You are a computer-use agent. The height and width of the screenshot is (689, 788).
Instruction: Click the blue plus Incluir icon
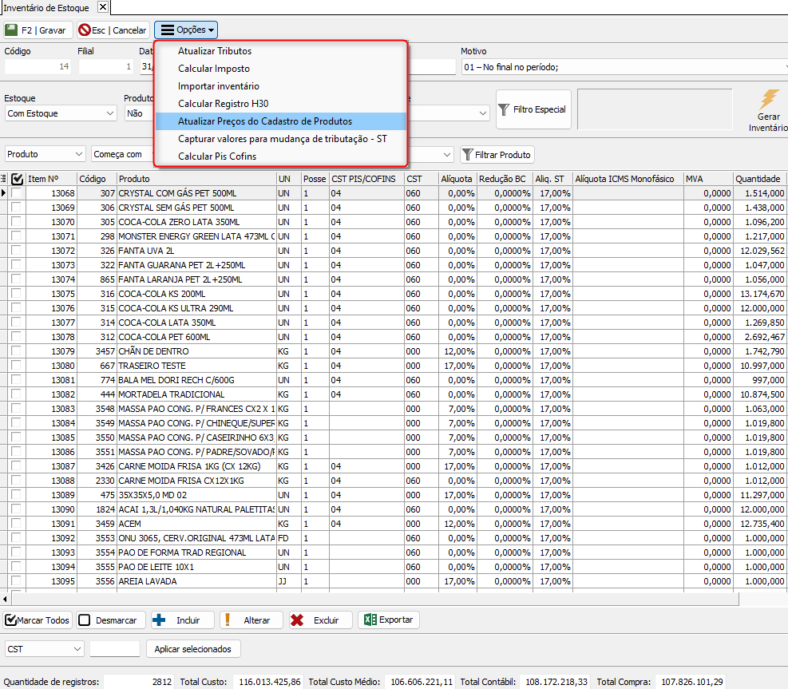(159, 620)
